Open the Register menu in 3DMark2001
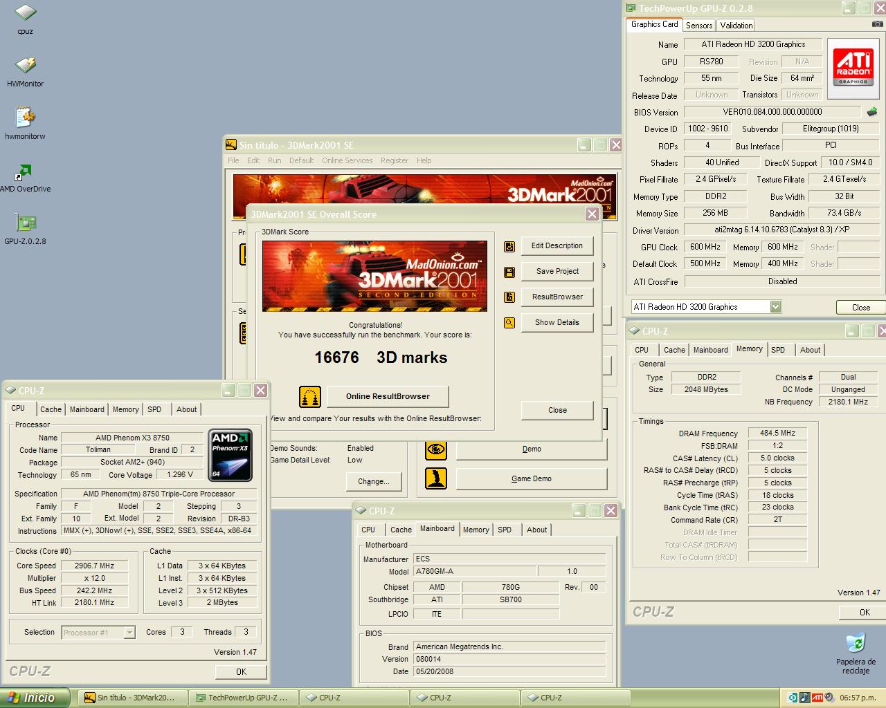 coord(395,160)
